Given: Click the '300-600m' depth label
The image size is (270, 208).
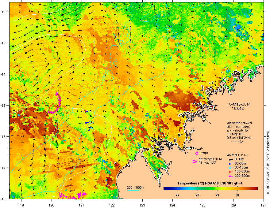Looking at the screenshot, I should [x=242, y=176].
